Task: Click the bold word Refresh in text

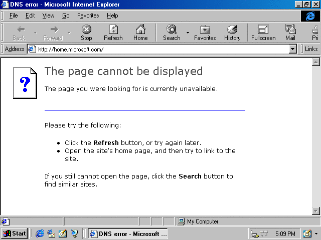Action: 106,142
